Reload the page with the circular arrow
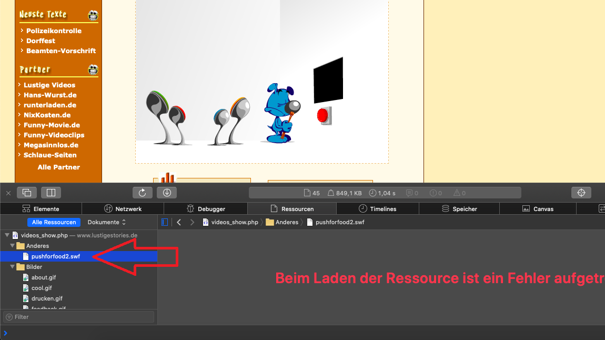The width and height of the screenshot is (605, 340). 143,193
